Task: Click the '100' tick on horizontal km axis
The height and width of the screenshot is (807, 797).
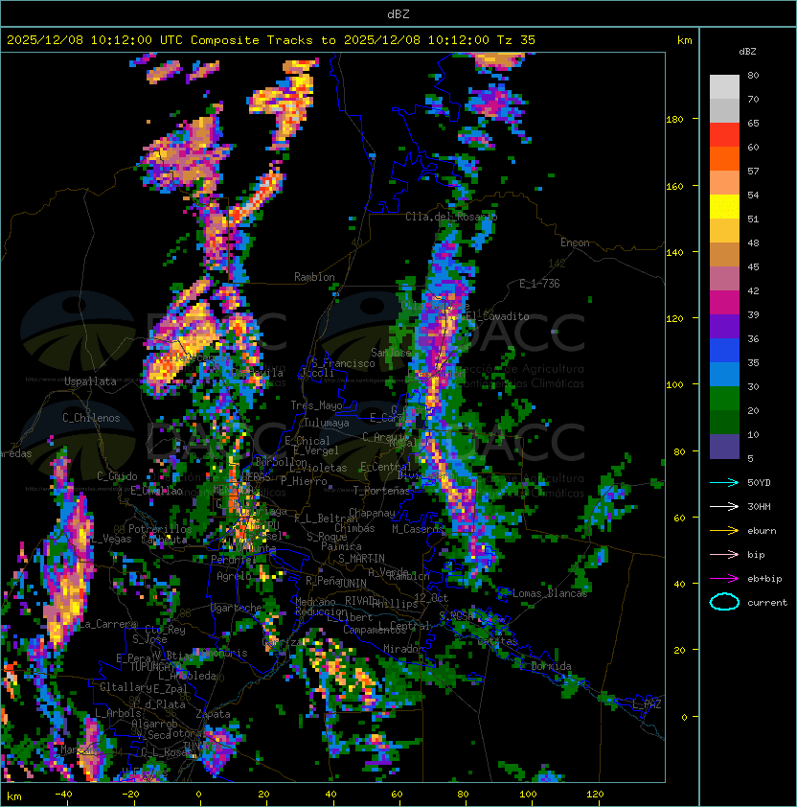Action: click(x=528, y=795)
